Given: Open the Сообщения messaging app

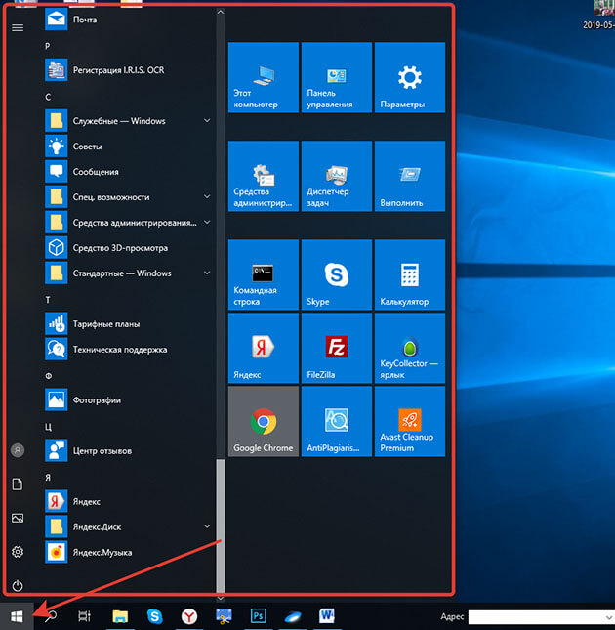Looking at the screenshot, I should pyautogui.click(x=129, y=172).
